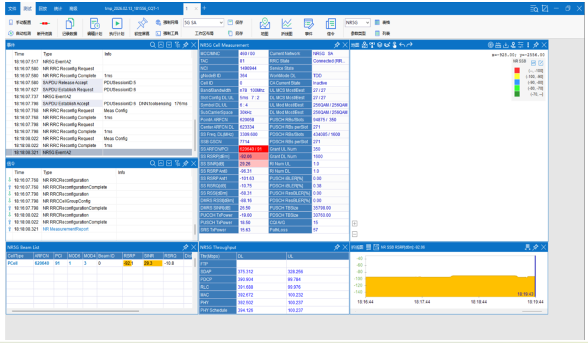588x343 pixels.
Task: Pin the 事件 panel
Action: click(186, 45)
